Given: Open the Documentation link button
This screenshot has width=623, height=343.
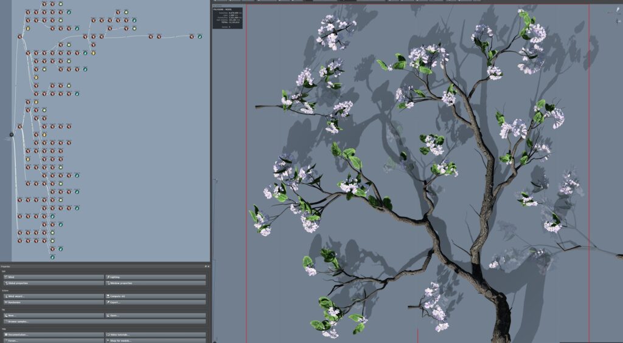Looking at the screenshot, I should point(54,335).
